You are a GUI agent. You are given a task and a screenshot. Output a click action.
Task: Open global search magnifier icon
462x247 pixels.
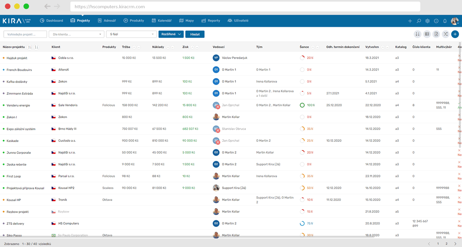pyautogui.click(x=419, y=21)
